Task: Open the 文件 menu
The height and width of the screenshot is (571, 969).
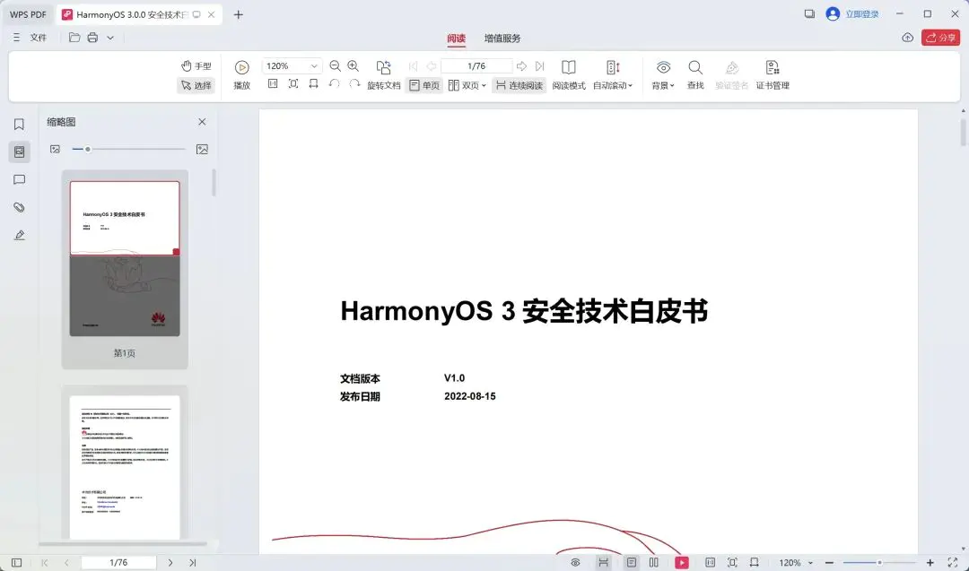Action: (x=37, y=39)
